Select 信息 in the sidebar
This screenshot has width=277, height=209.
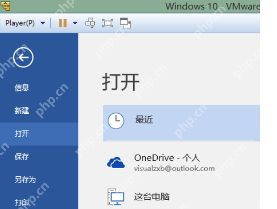pyautogui.click(x=22, y=88)
